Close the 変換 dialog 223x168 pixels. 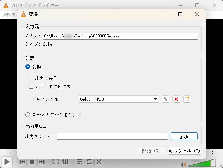197,14
